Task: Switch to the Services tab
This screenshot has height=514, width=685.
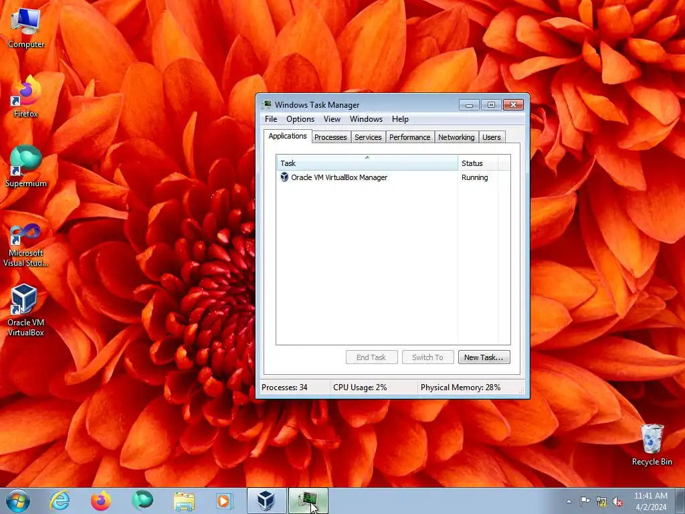Action: [368, 137]
